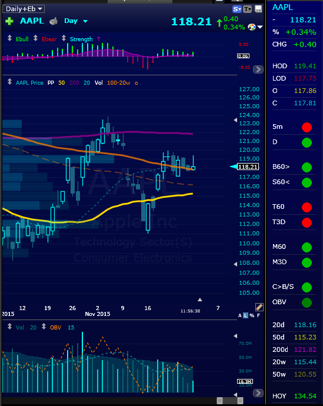The image size is (323, 406).
Task: Open the Daily+Eb layout dropdown
Action: (x=24, y=9)
